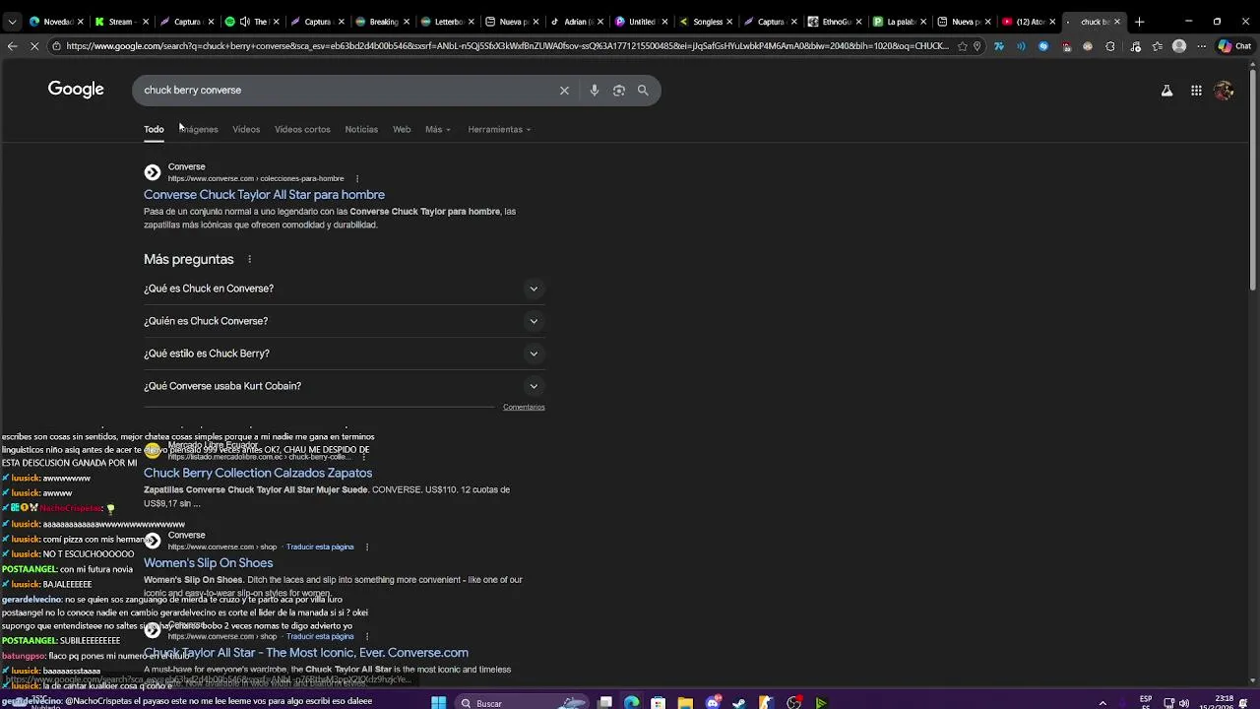1260x709 pixels.
Task: Switch to the Imágenes tab
Action: (199, 129)
